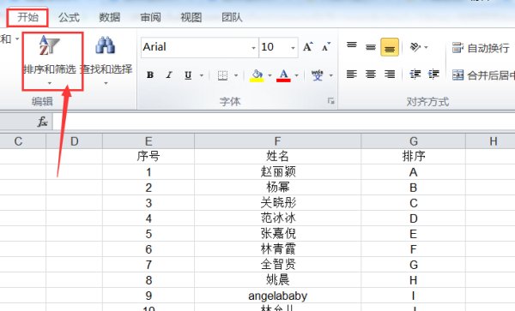This screenshot has height=311, width=515.
Task: Apply red font color
Action: (x=283, y=75)
